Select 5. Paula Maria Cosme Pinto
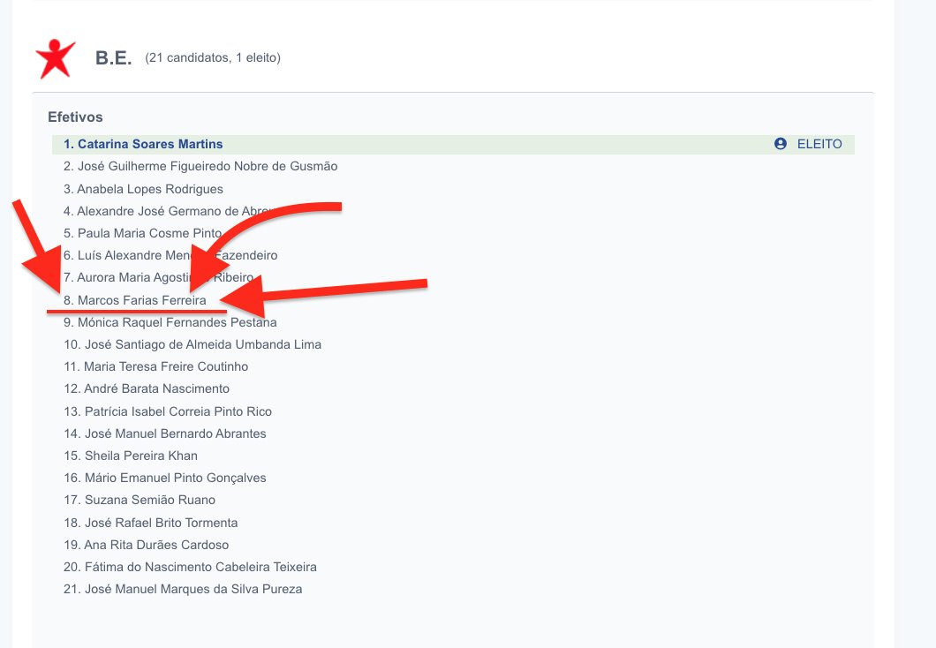Image resolution: width=936 pixels, height=648 pixels. 143,233
